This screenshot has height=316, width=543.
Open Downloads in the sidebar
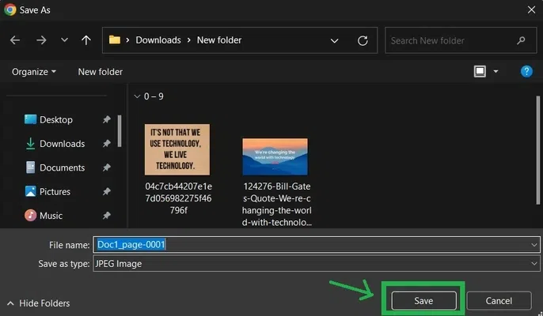(55, 144)
